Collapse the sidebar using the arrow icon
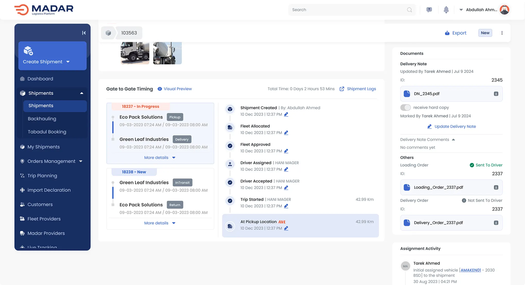The image size is (525, 285). pyautogui.click(x=84, y=33)
